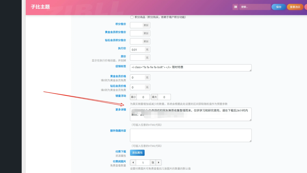Click the 销量浮动 field label
Viewport: 307px width, 173px height.
pyautogui.click(x=121, y=96)
